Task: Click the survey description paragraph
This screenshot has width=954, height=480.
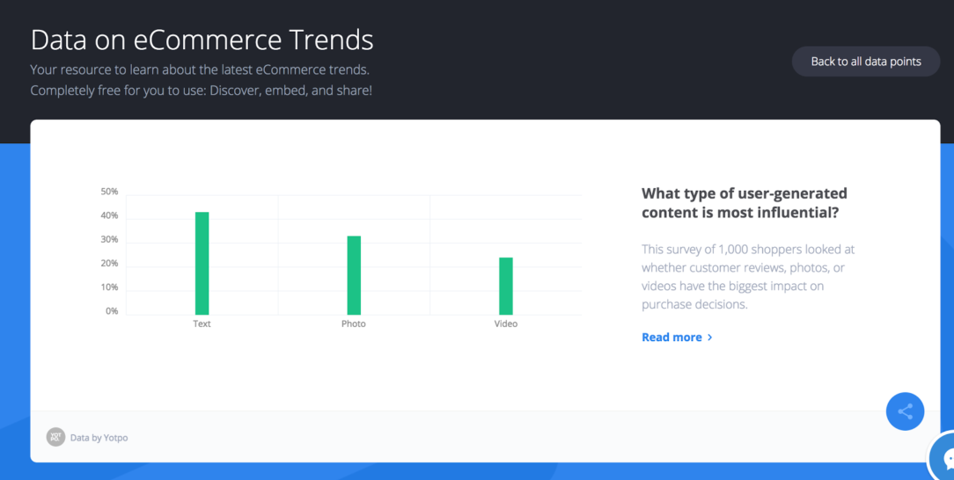Action: [x=748, y=276]
